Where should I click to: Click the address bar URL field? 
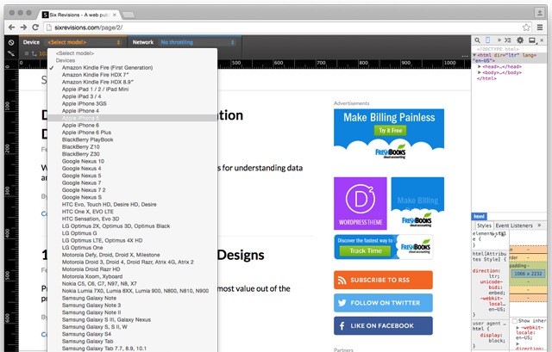tap(287, 28)
